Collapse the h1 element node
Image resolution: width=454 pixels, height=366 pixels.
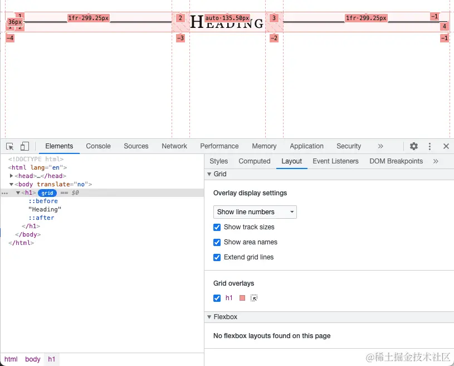point(18,192)
